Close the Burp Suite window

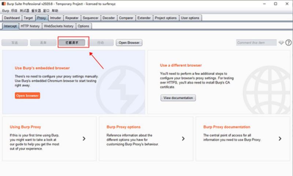tap(287, 4)
